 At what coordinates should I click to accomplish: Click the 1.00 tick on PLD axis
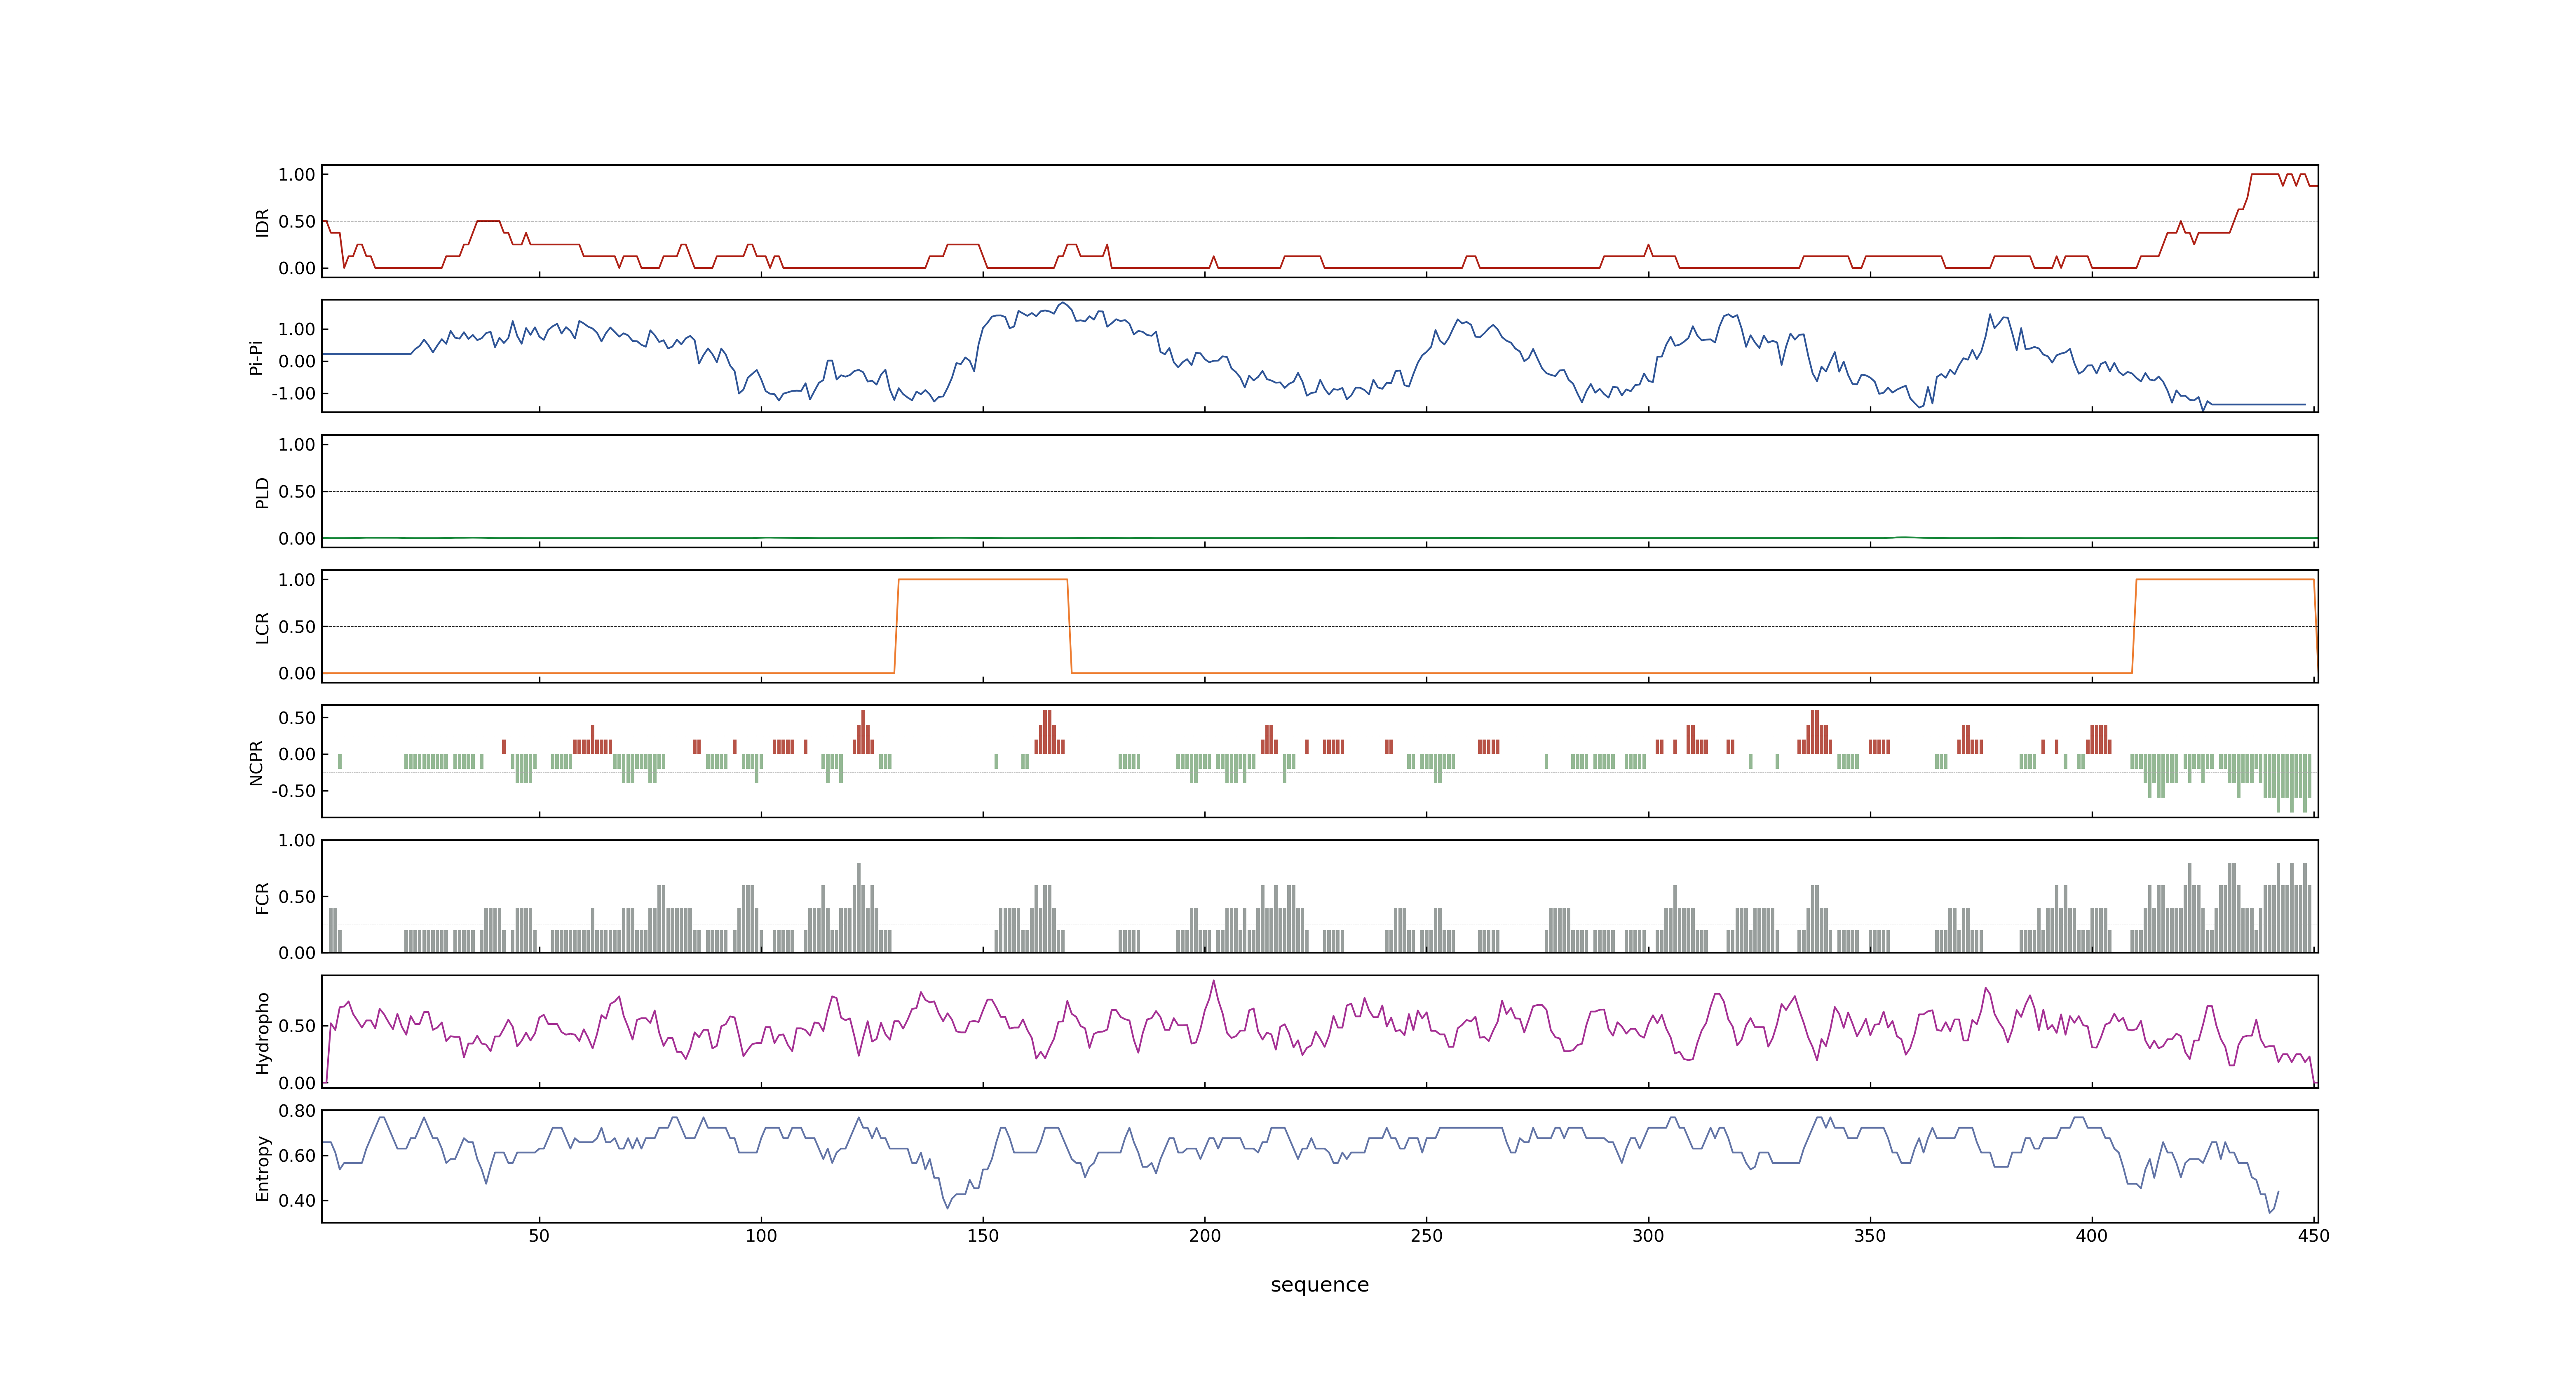click(297, 445)
